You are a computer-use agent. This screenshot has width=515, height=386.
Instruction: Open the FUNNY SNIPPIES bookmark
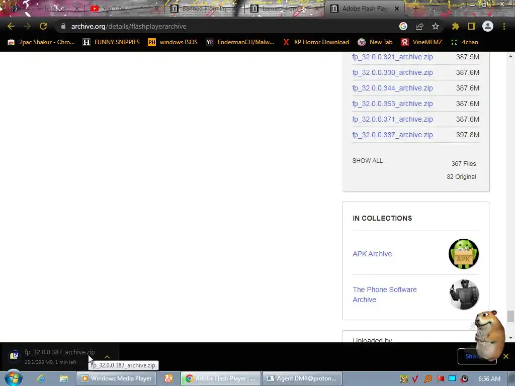point(111,42)
